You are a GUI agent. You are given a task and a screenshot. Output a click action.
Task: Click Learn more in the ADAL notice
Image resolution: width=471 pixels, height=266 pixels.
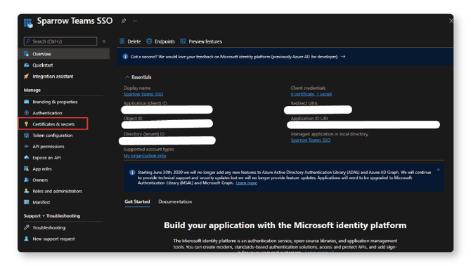pyautogui.click(x=246, y=183)
